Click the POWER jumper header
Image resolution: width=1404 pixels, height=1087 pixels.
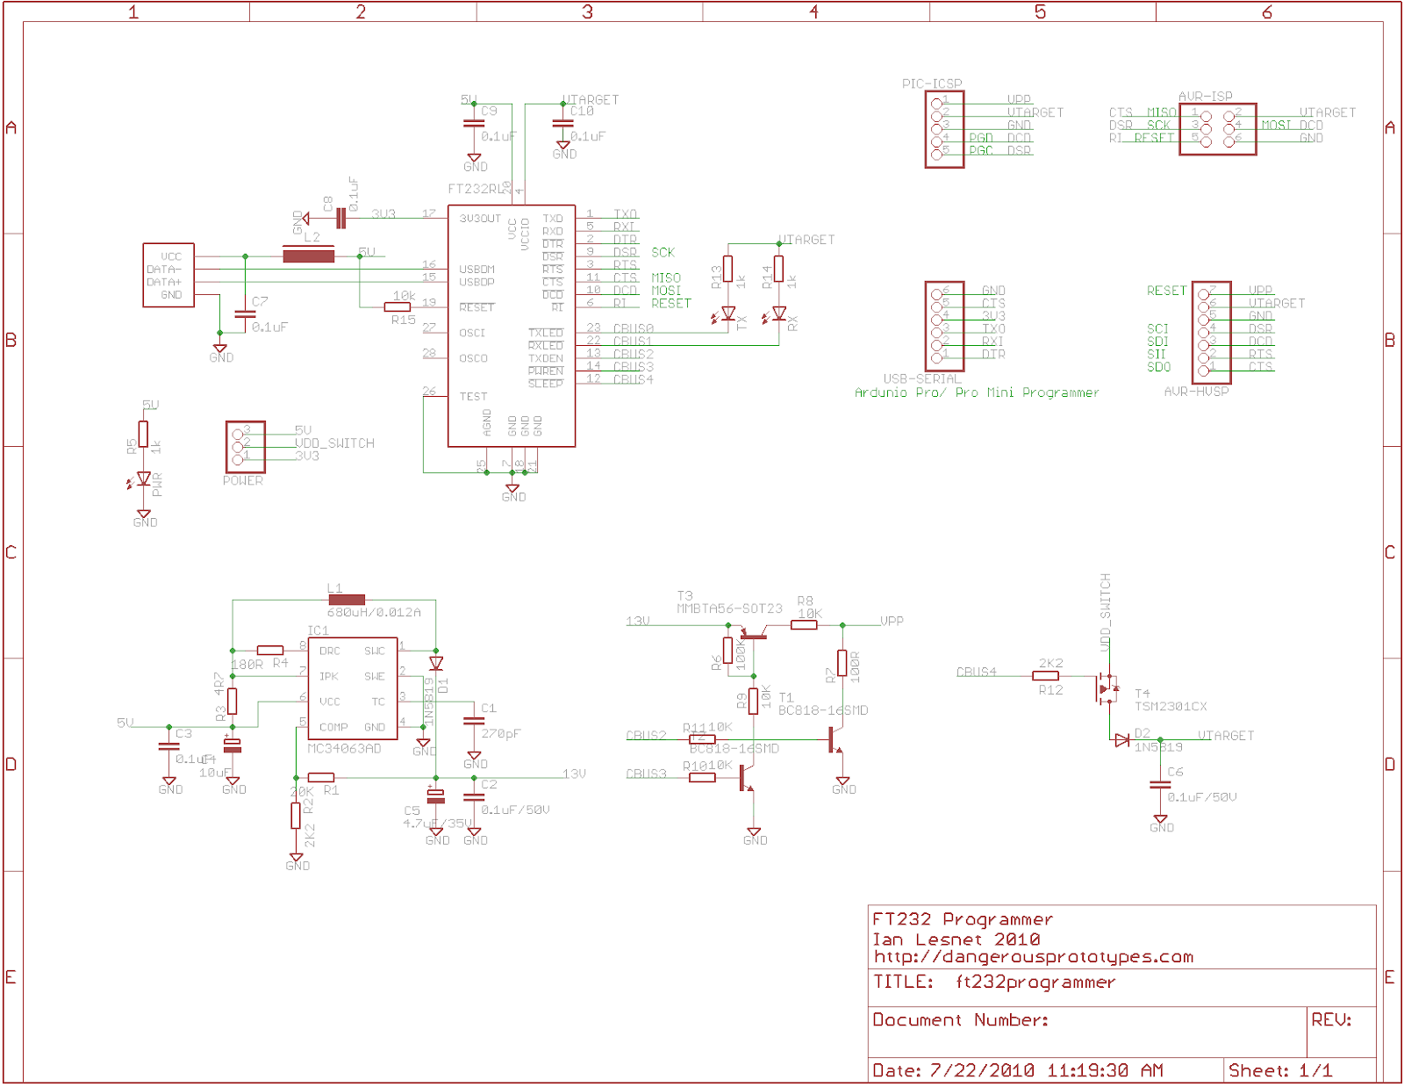[246, 447]
